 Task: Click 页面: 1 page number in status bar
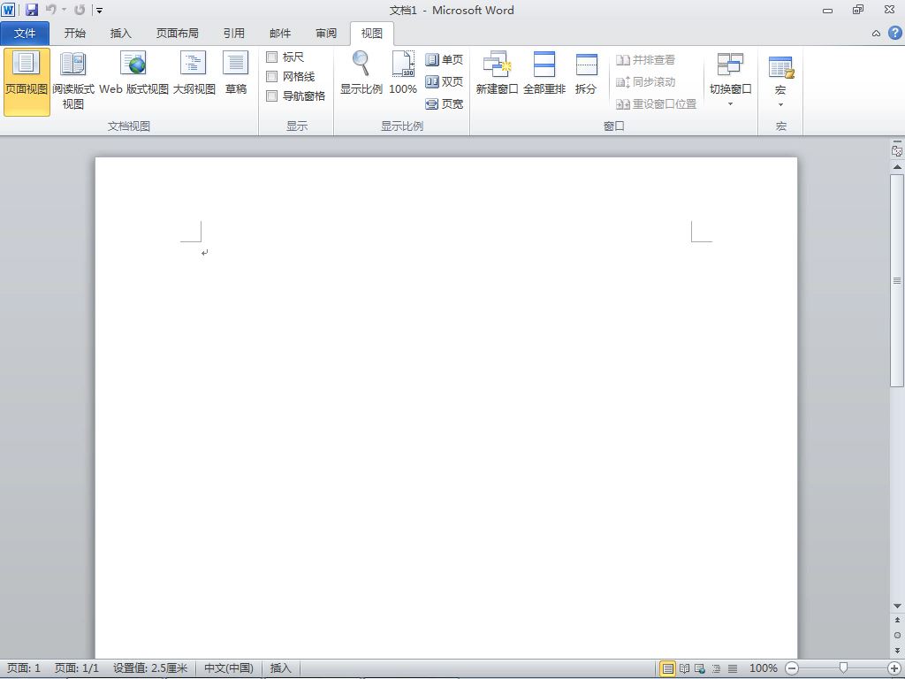pyautogui.click(x=24, y=668)
